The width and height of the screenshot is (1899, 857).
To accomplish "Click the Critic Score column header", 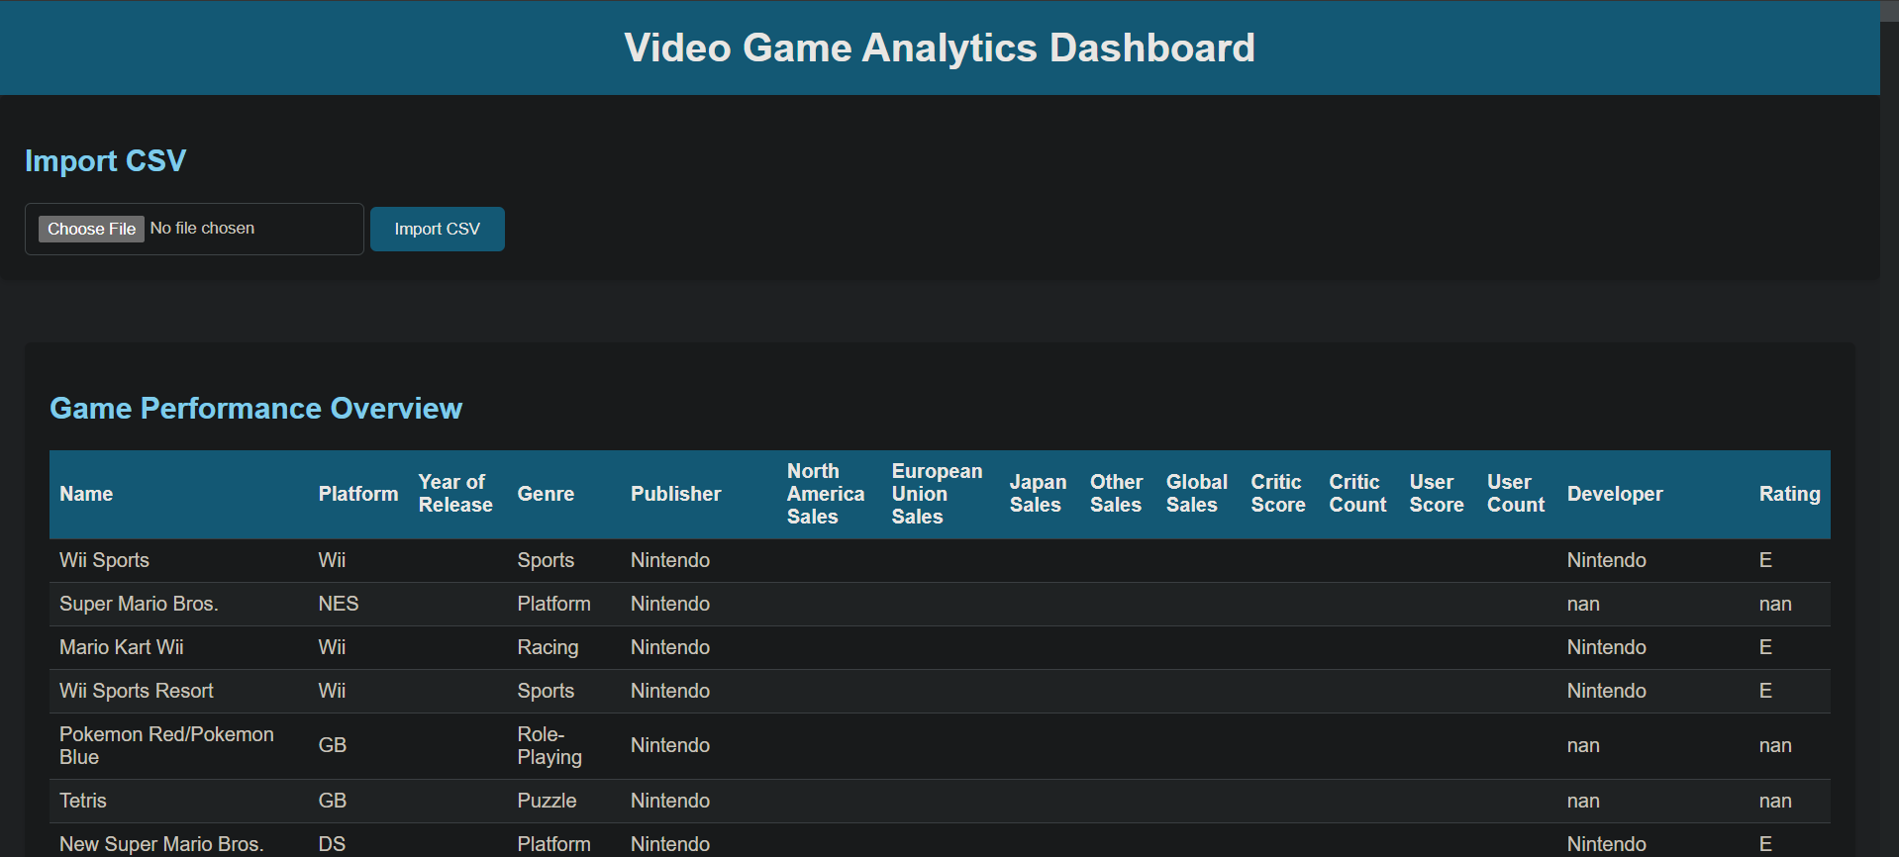I will [x=1278, y=494].
